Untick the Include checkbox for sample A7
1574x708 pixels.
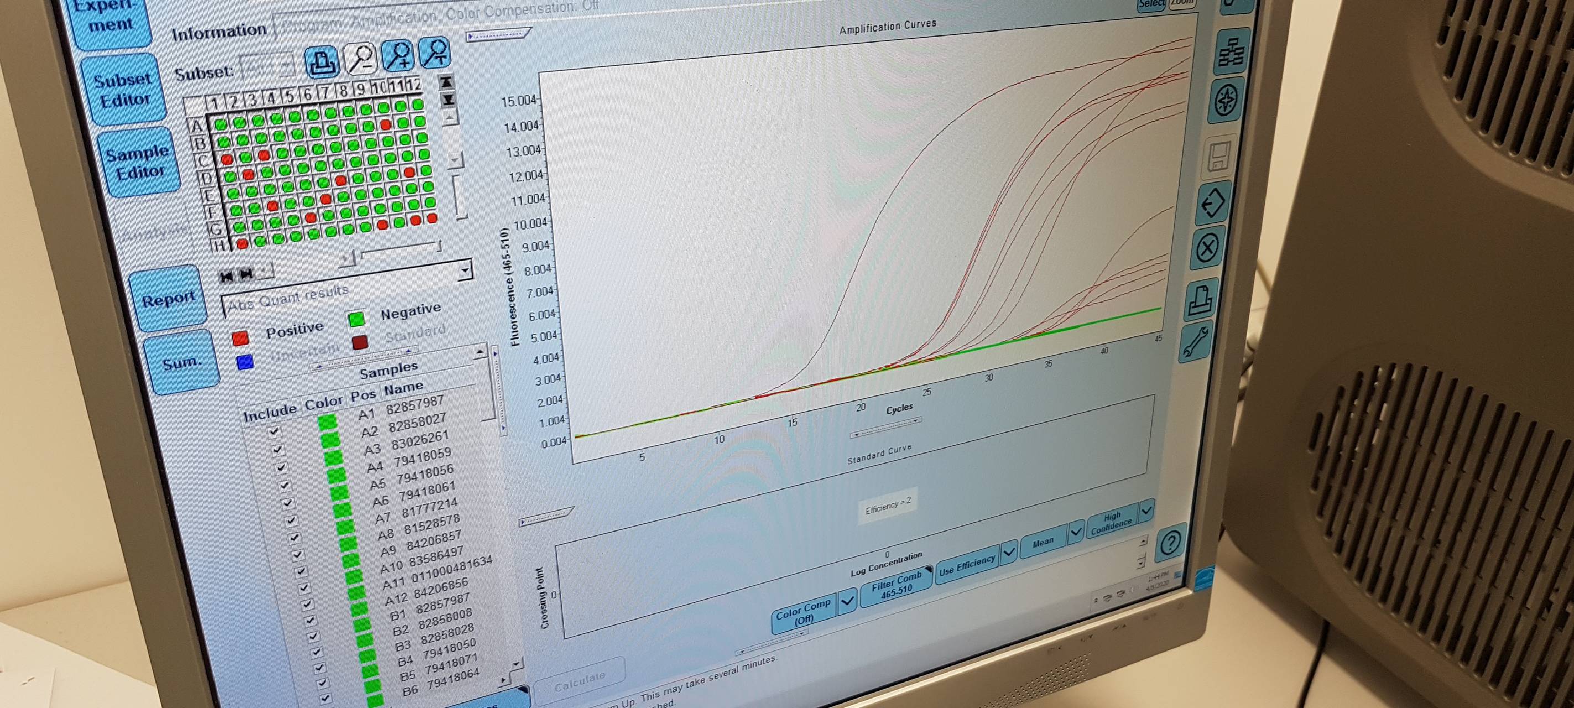(295, 538)
